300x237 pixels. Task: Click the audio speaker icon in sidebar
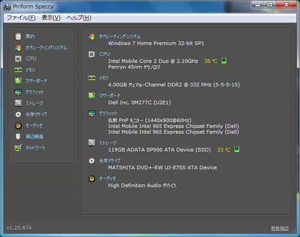[18, 125]
